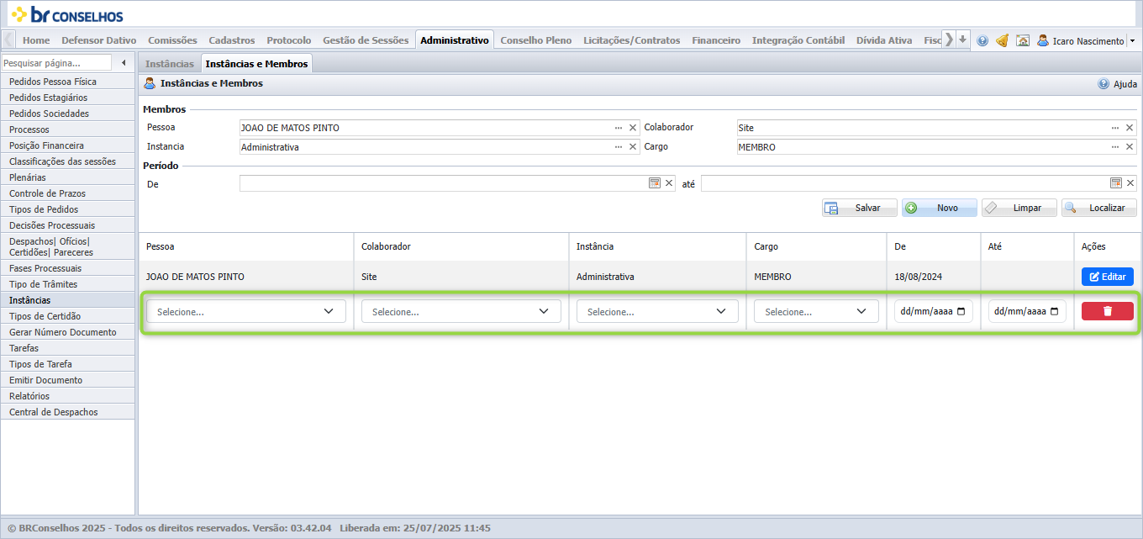Open lookup ellipsis for Instancia field

pos(619,146)
